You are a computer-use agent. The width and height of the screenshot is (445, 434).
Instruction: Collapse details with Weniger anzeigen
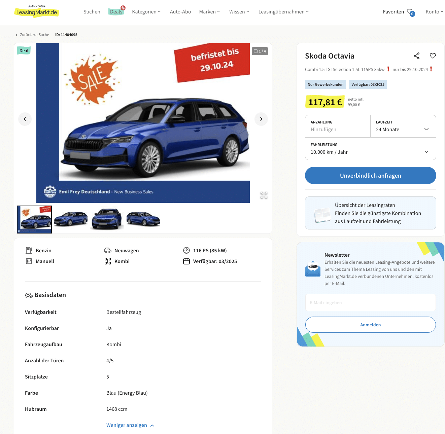130,425
